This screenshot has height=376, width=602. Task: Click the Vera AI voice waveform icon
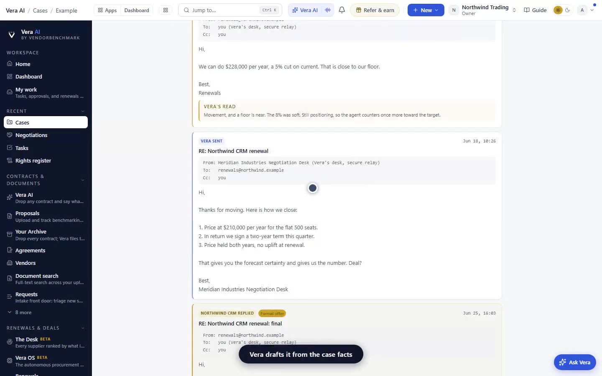point(328,10)
